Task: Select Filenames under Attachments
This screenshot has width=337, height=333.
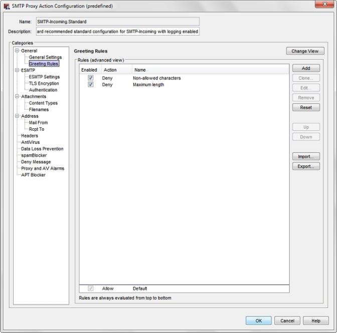Action: click(39, 110)
